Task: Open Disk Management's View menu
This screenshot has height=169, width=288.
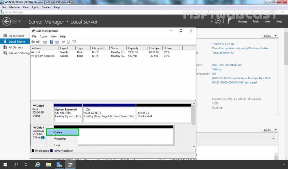Action: [x=54, y=36]
